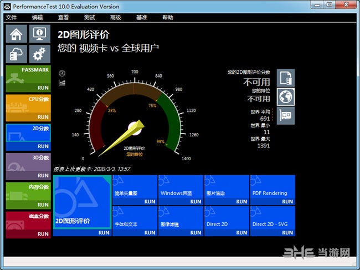The width and height of the screenshot is (360, 270).
Task: Select the large 2D图形评价 tile
Action: pyautogui.click(x=82, y=202)
